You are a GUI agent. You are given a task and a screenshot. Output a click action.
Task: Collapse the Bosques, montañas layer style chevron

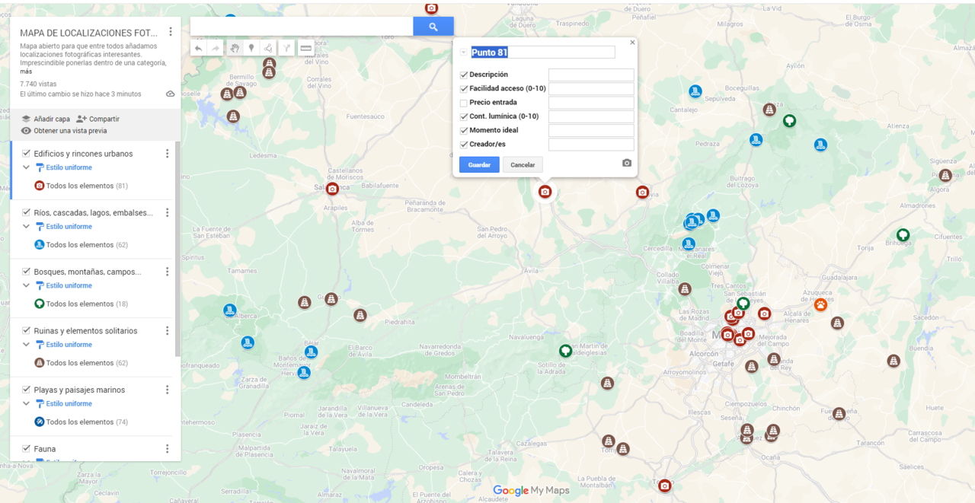click(27, 285)
